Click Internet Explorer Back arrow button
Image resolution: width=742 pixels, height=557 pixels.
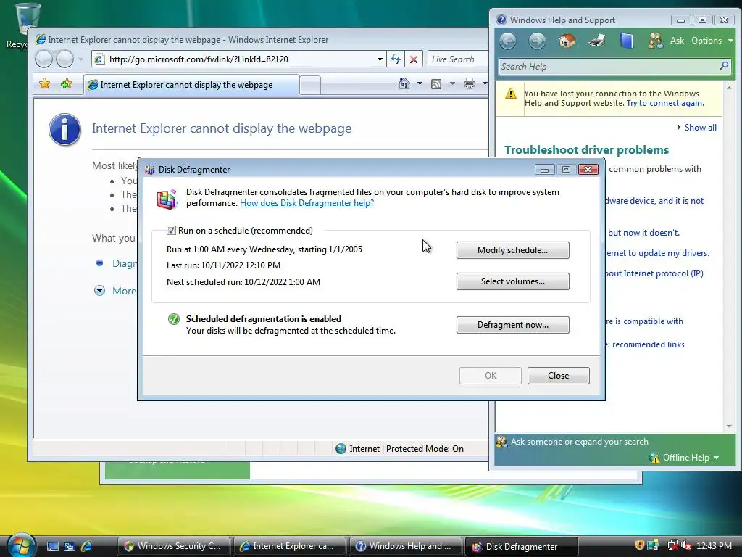pos(44,59)
